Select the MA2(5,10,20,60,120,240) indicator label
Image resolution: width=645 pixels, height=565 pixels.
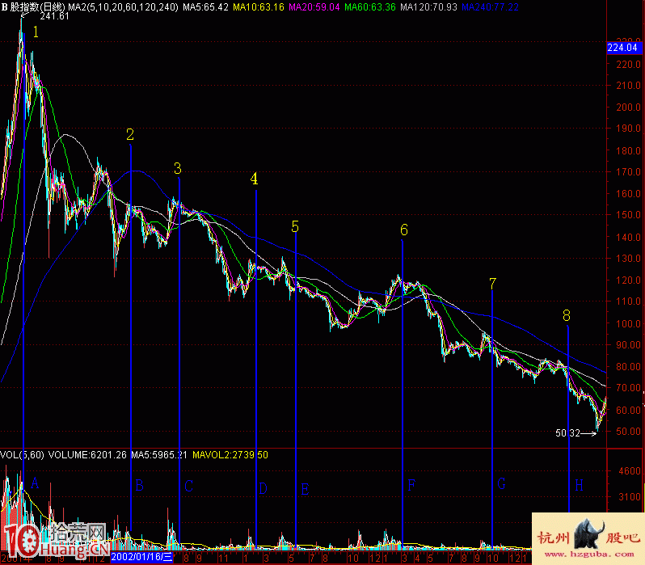[x=123, y=6]
